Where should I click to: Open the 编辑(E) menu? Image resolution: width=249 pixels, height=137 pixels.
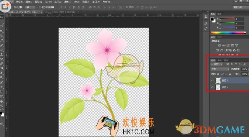coord(19,2)
